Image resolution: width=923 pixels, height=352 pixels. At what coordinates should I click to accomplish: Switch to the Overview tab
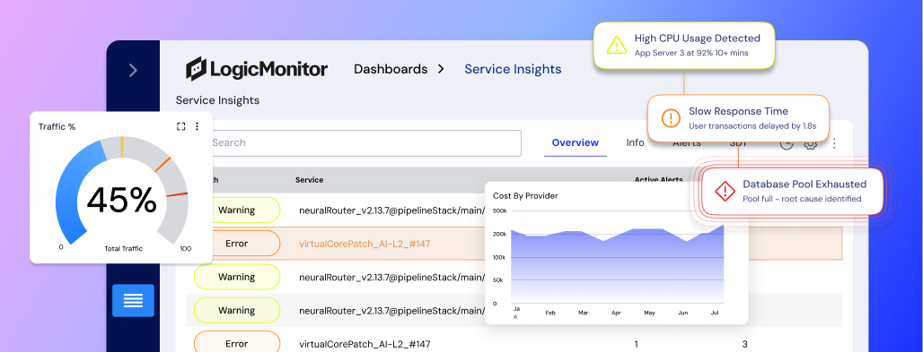[576, 142]
